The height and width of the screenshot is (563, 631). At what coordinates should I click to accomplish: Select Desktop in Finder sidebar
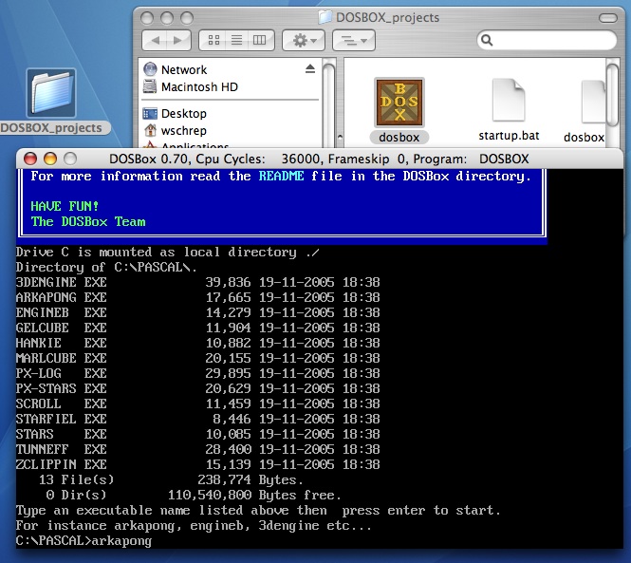tap(175, 114)
